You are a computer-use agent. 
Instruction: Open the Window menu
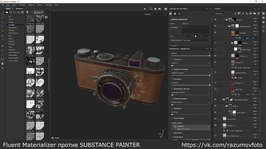tap(22, 5)
